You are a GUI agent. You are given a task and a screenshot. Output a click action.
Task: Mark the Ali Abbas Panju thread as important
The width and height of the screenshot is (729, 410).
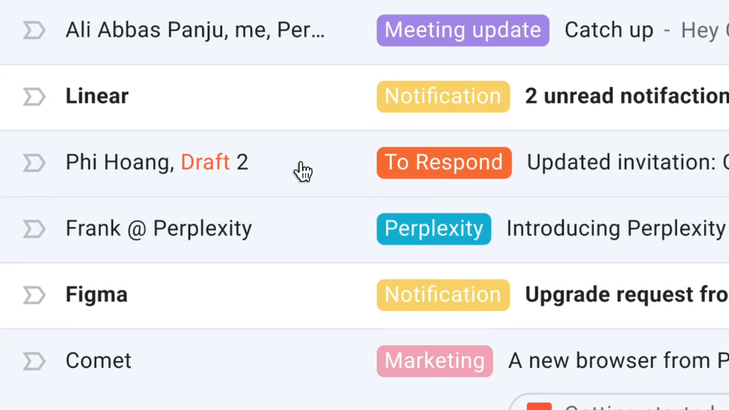(33, 31)
